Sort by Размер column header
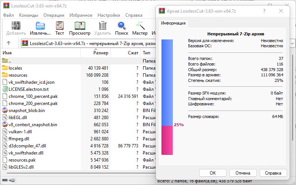296x185 pixels. (x=96, y=53)
